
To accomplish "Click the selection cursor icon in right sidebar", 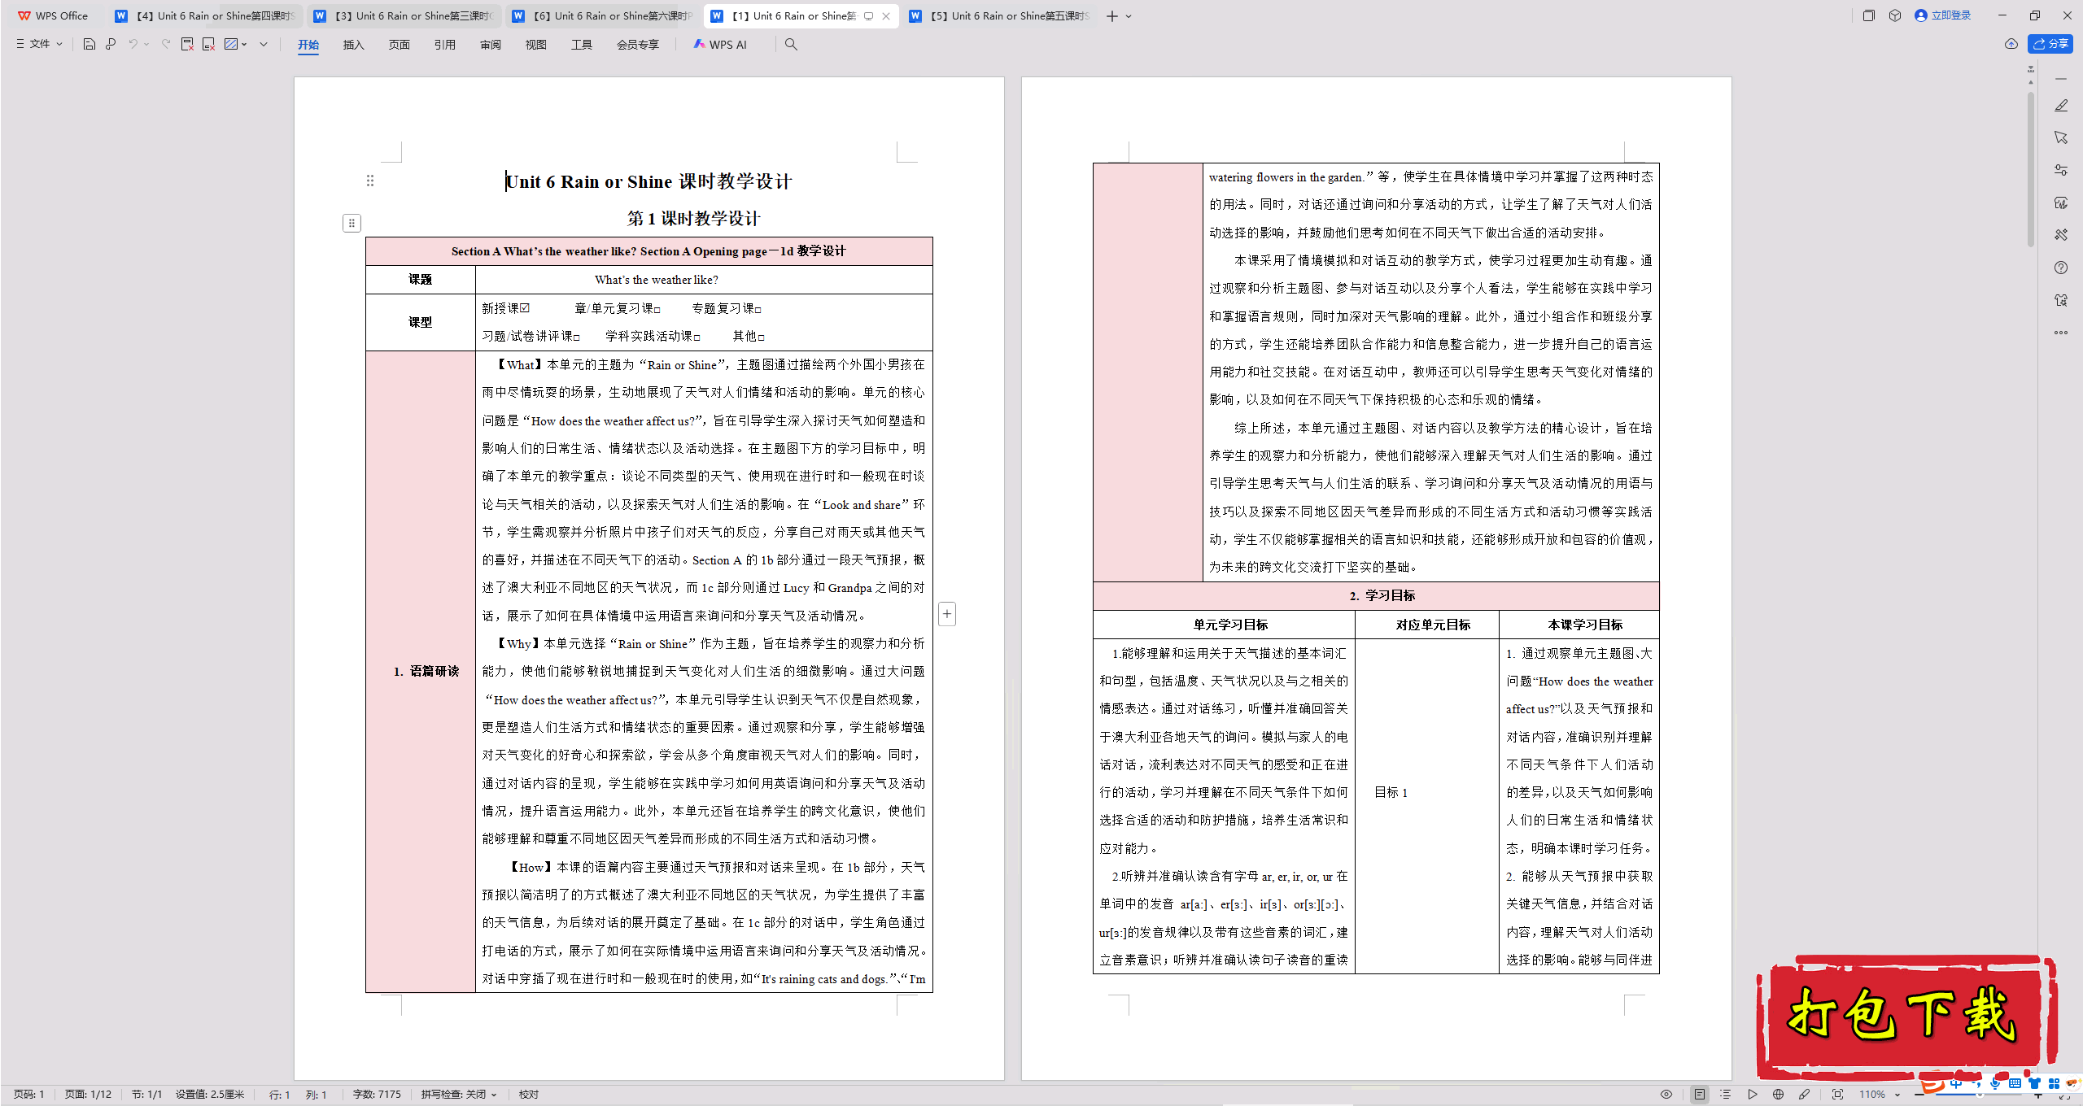I will point(2060,137).
